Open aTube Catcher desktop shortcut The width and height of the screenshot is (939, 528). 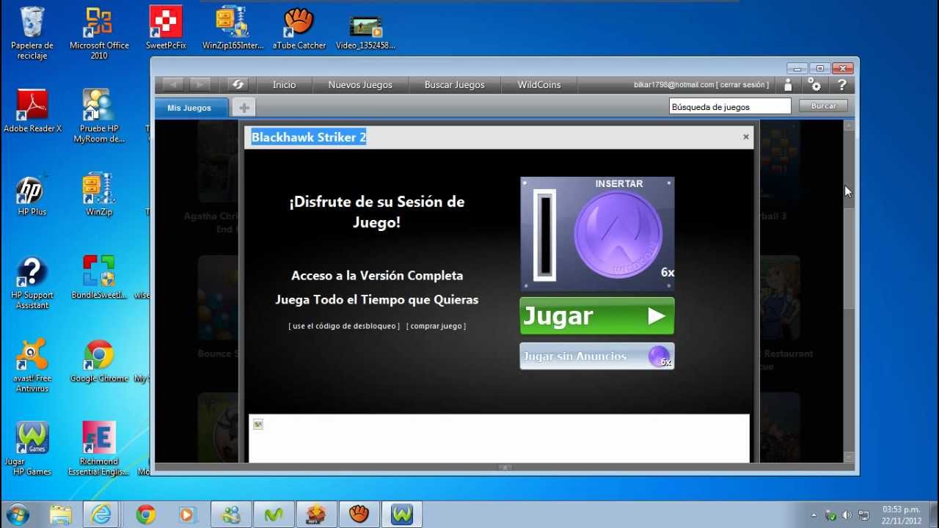(299, 28)
